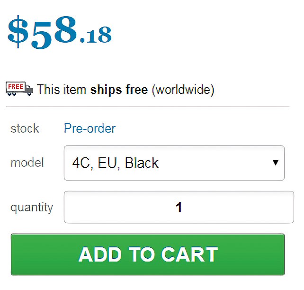Image resolution: width=304 pixels, height=290 pixels.
Task: Open the model dropdown arrow
Action: pyautogui.click(x=276, y=163)
